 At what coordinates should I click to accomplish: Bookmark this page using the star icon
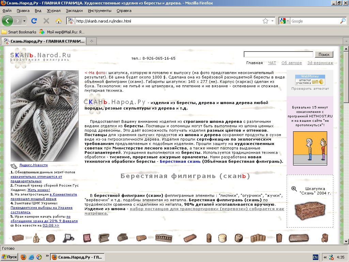pyautogui.click(x=265, y=21)
